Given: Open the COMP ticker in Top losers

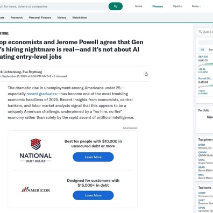Looking at the screenshot, I should pos(202,193).
